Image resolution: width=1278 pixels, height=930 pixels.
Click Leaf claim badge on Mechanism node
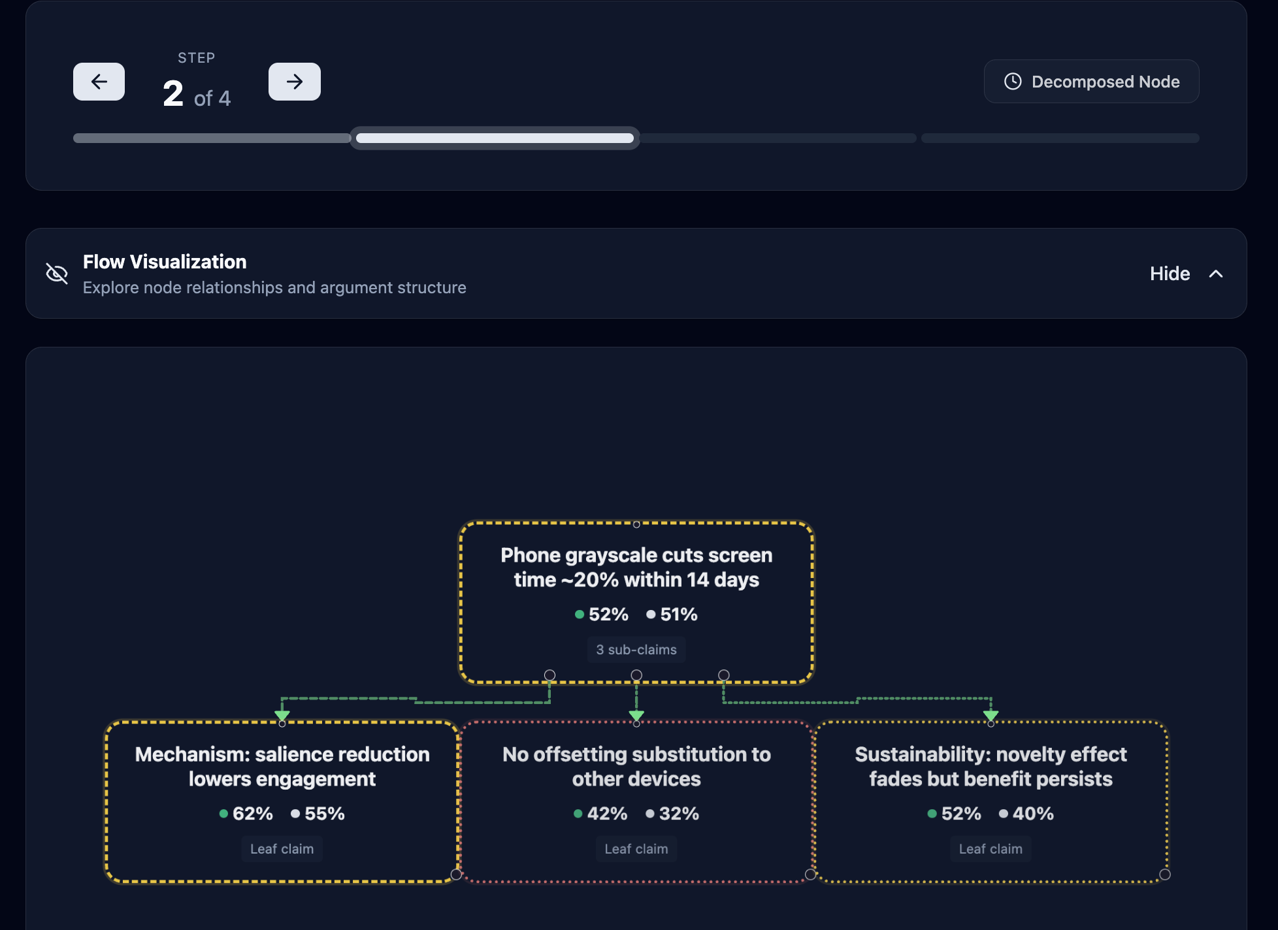(282, 849)
